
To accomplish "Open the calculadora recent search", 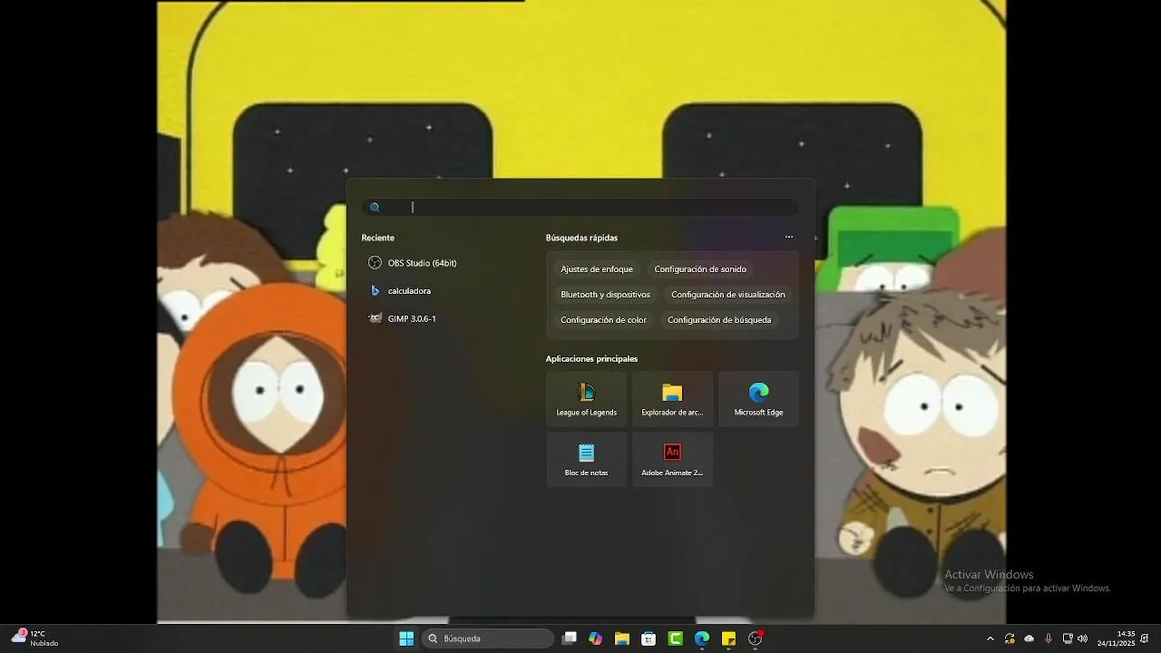I will pos(399,291).
